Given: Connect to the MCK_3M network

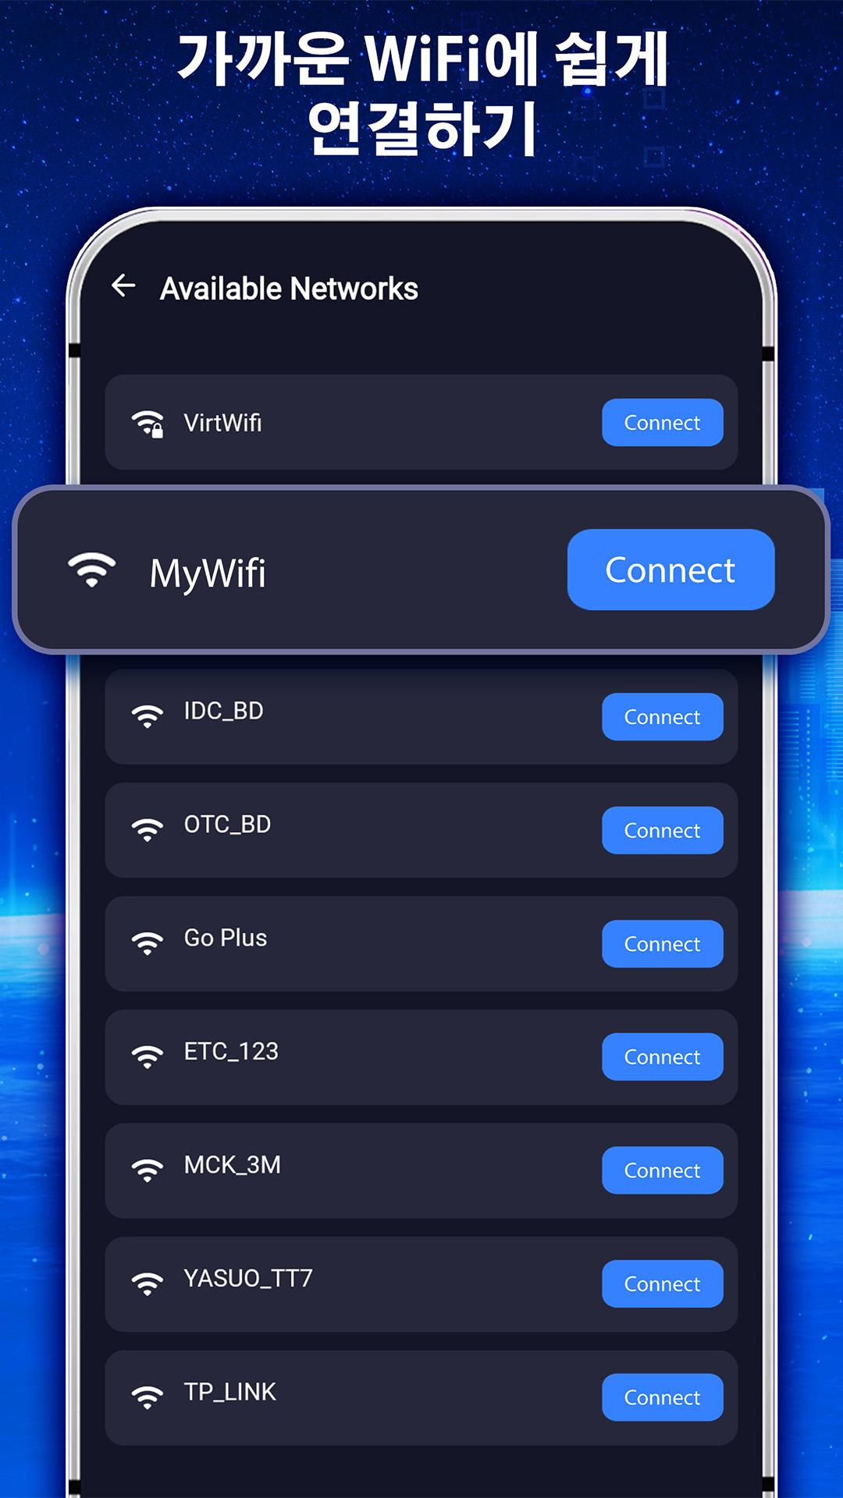Looking at the screenshot, I should pyautogui.click(x=663, y=1170).
